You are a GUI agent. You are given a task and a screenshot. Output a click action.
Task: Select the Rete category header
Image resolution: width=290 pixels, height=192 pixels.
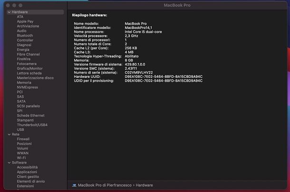[x=16, y=135]
